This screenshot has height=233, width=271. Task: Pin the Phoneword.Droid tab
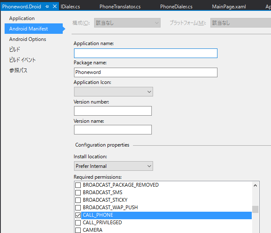(47, 7)
